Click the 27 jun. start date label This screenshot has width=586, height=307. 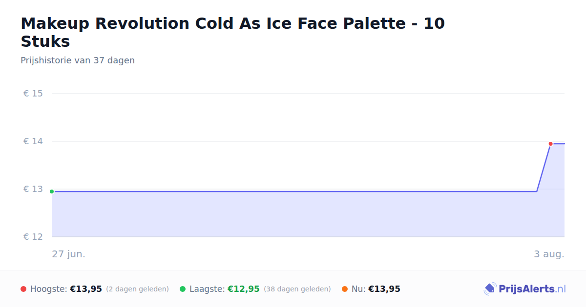[69, 254]
